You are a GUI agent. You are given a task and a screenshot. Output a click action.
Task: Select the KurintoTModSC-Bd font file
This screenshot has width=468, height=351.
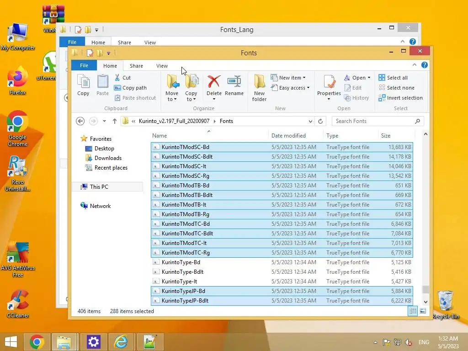click(282, 147)
